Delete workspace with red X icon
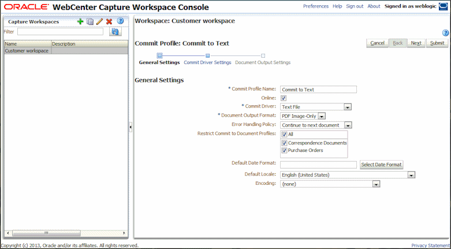Image resolution: width=451 pixels, height=249 pixels. coord(109,21)
